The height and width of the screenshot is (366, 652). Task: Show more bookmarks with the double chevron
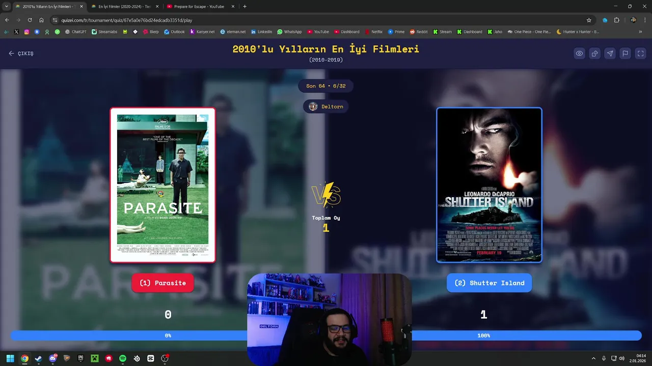click(640, 32)
